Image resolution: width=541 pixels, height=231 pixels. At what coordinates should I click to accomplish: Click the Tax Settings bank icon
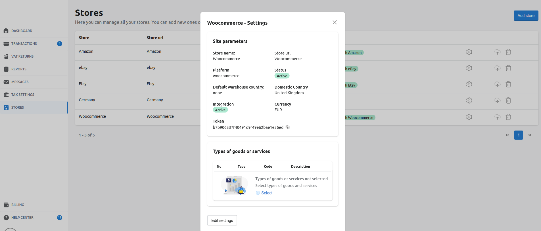pyautogui.click(x=6, y=94)
